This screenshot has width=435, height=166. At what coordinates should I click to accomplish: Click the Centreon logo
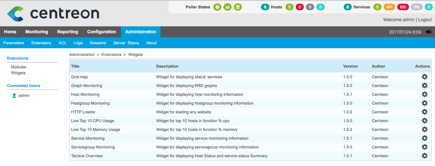53,13
